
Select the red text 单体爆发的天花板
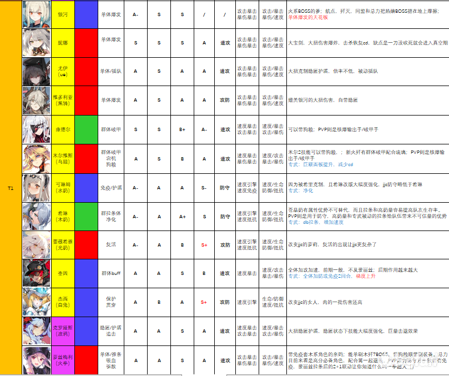pos(308,17)
